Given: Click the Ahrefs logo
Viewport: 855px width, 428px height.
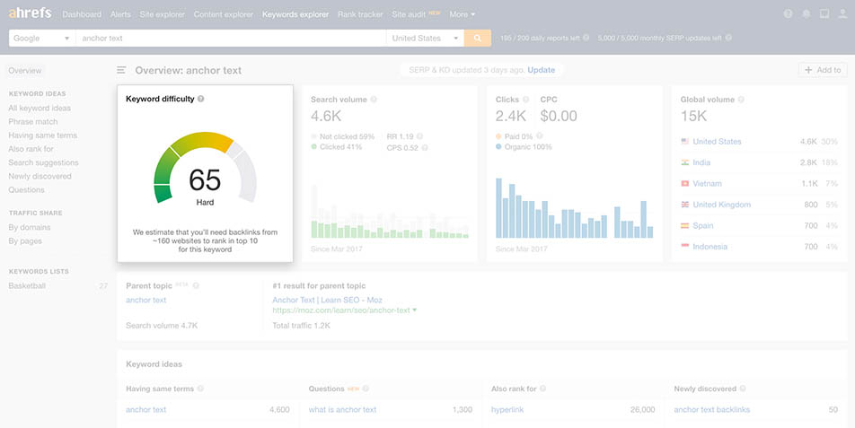Looking at the screenshot, I should 30,13.
